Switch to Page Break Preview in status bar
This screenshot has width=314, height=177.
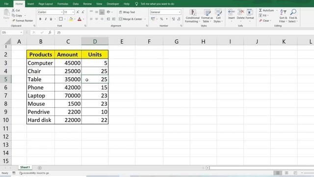[295, 173]
